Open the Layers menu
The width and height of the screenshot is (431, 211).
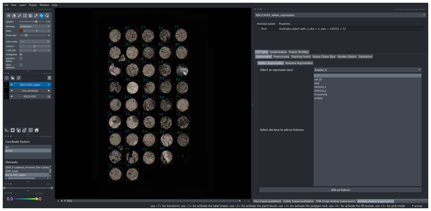[23, 5]
